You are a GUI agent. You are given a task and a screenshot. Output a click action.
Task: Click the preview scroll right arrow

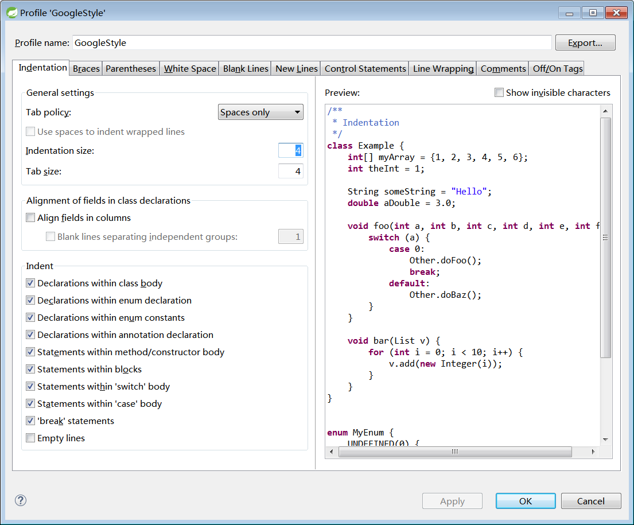click(593, 452)
